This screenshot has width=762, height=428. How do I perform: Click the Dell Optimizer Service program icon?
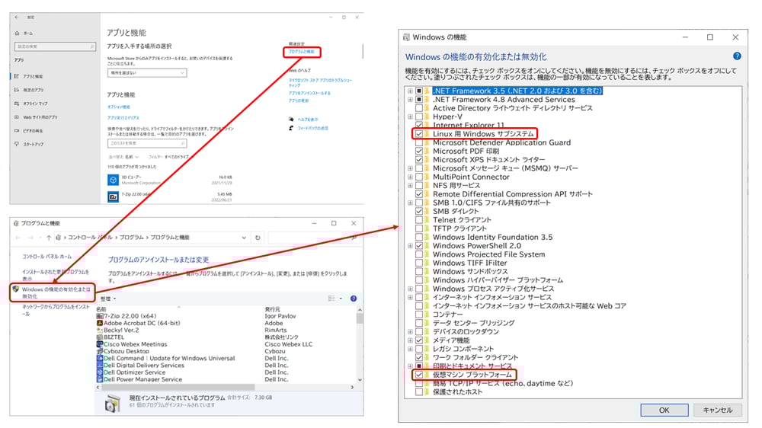(x=100, y=372)
